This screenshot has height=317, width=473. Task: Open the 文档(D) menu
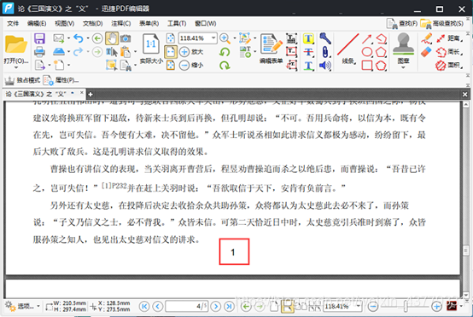pyautogui.click(x=92, y=24)
